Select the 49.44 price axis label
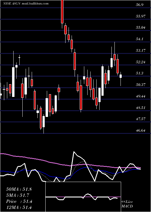Image resolution: width=151 pixels, height=212 pixels. click(141, 96)
